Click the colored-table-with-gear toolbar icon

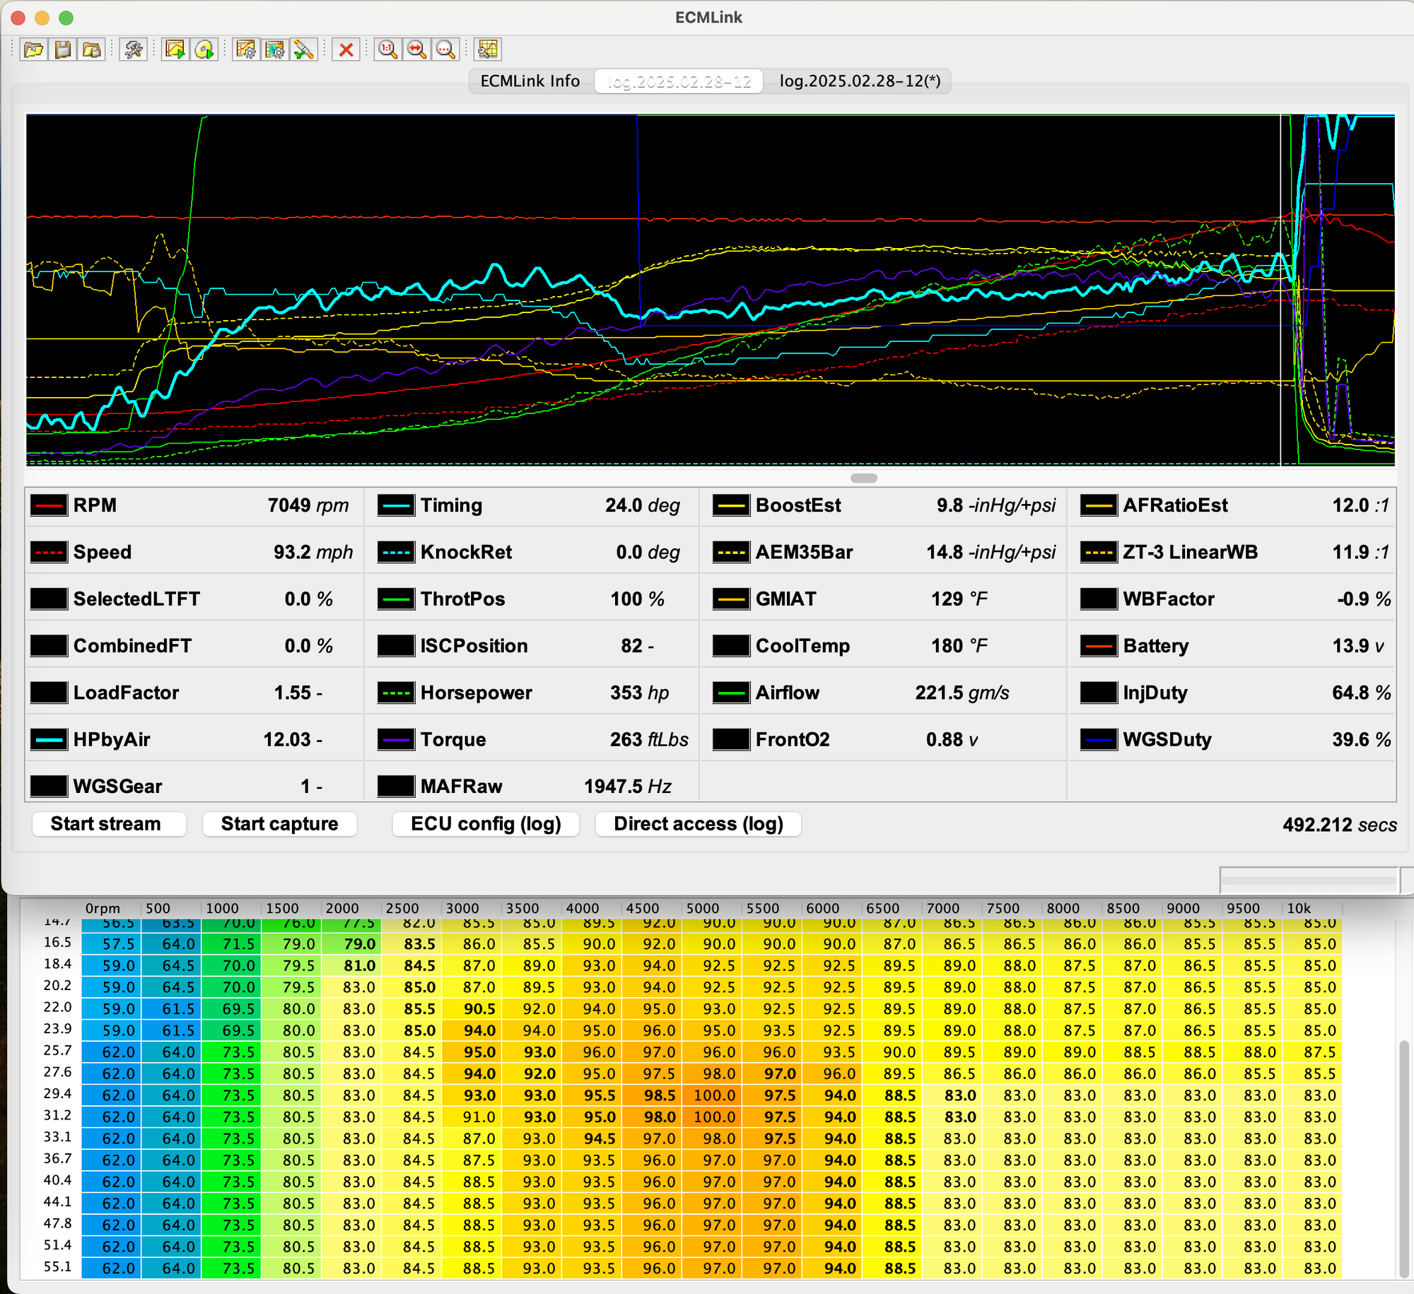click(275, 49)
